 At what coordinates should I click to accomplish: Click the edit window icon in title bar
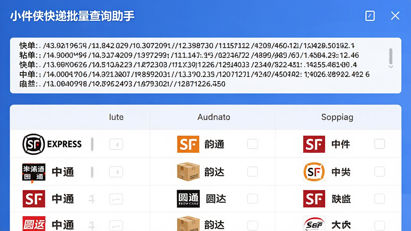tap(370, 16)
